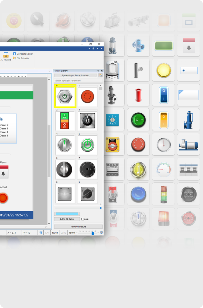Image resolution: width=203 pixels, height=308 pixels.
Task: Click the fit-to-window icon in status bar
Action: [x=101, y=233]
